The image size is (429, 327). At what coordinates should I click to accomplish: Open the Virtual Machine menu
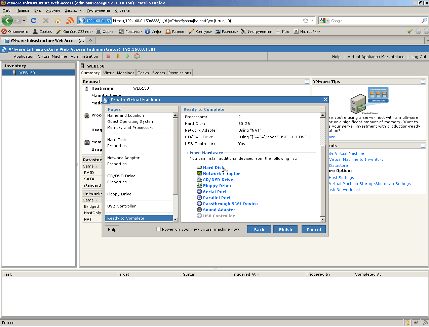(x=52, y=56)
